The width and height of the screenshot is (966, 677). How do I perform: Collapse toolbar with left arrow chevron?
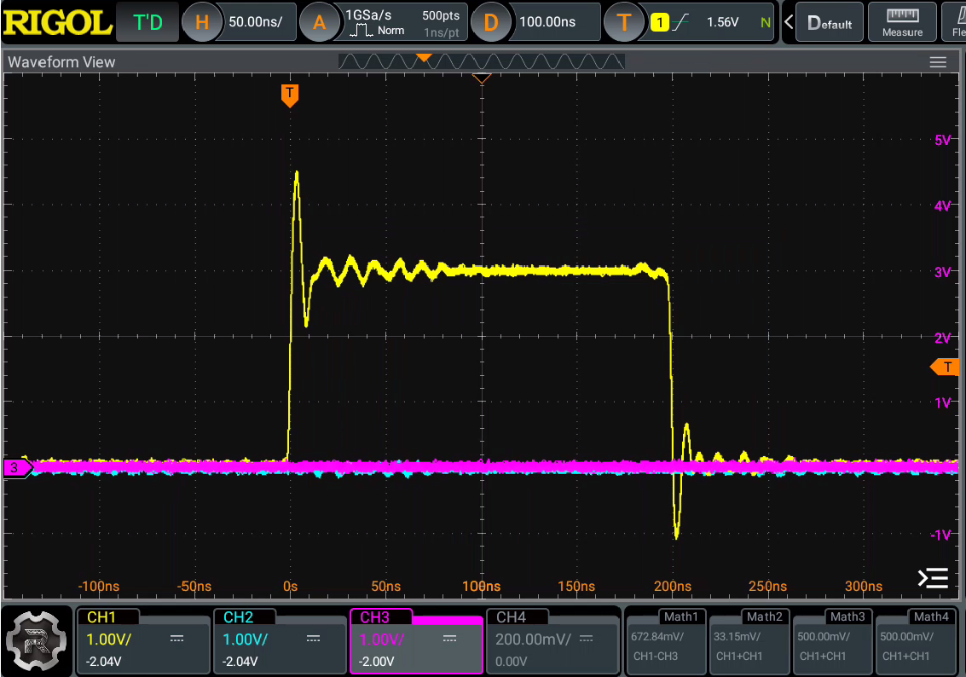788,23
